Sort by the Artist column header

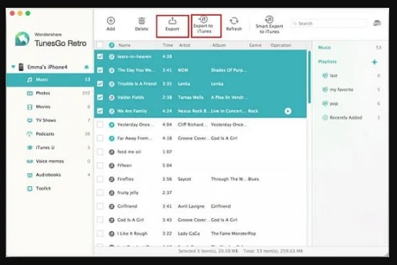(185, 45)
